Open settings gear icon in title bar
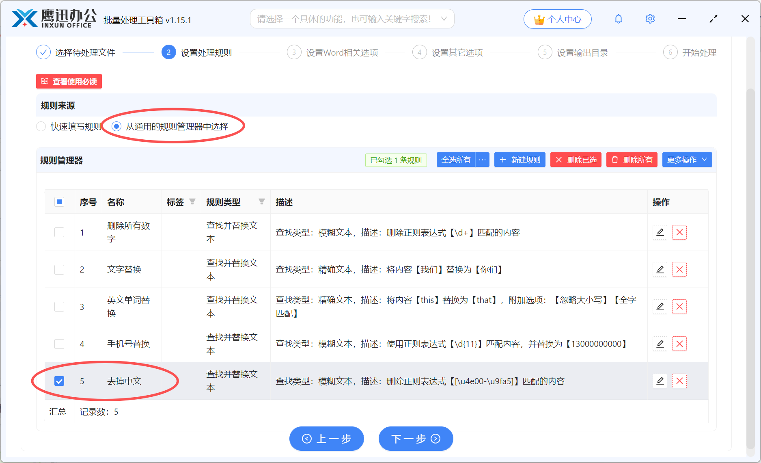This screenshot has width=761, height=463. pos(650,19)
